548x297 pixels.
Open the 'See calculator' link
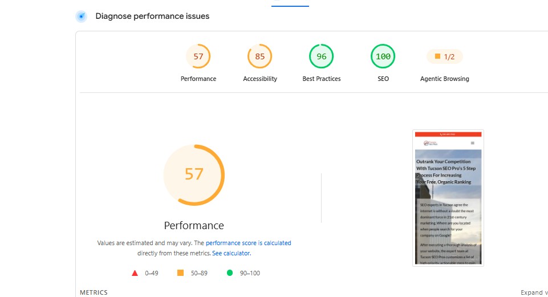click(231, 253)
